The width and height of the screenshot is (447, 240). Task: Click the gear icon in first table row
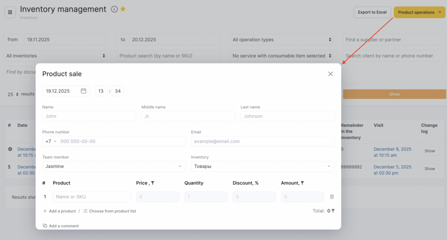[x=10, y=149]
